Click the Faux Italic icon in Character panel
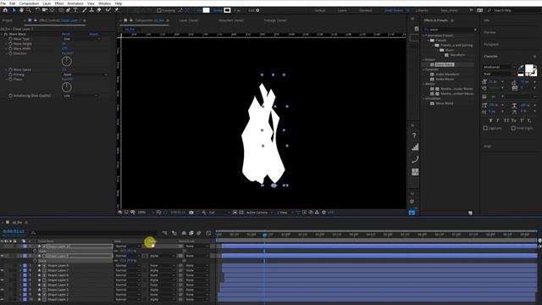The image size is (542, 305). coord(498,120)
